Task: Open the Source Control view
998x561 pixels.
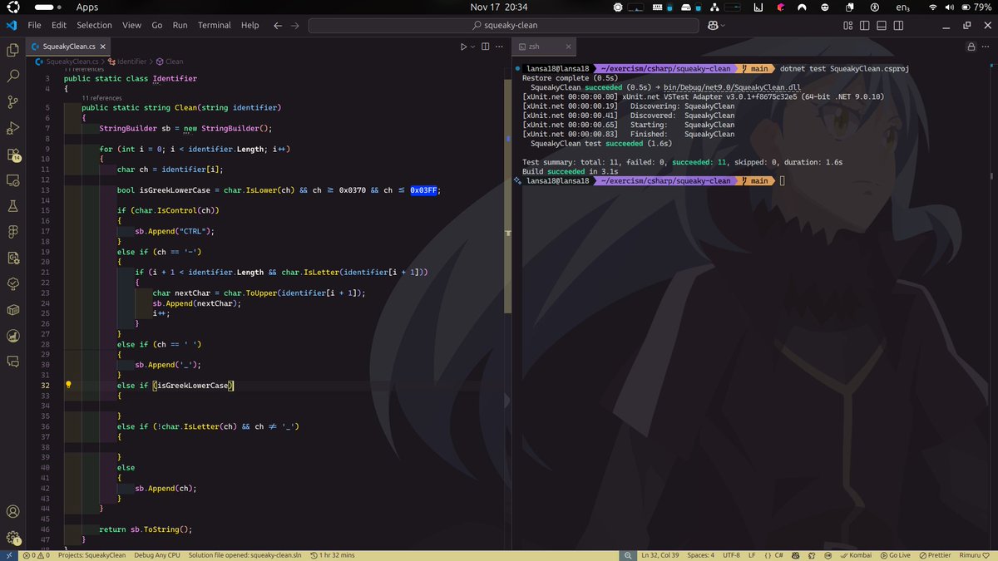Action: click(x=12, y=101)
